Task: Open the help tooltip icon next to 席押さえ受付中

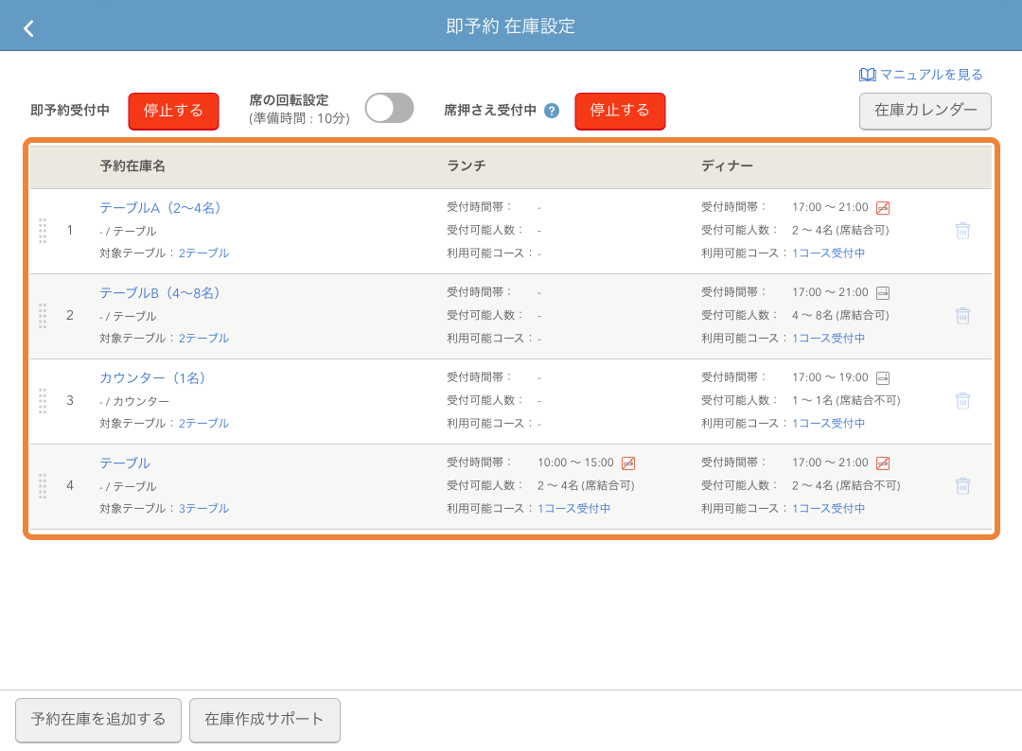Action: click(550, 111)
